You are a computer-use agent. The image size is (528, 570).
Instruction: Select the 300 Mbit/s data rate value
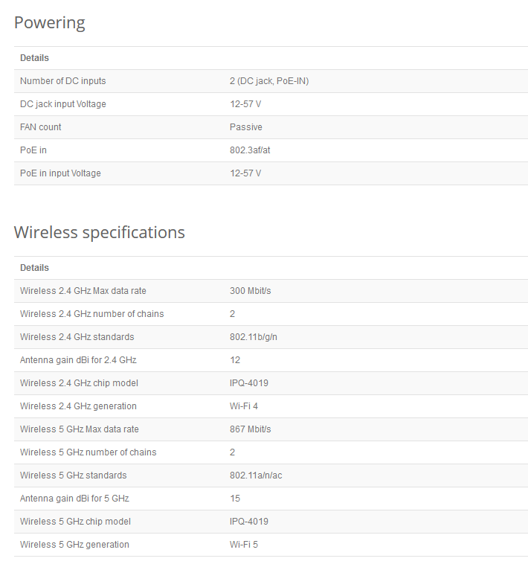tap(250, 291)
